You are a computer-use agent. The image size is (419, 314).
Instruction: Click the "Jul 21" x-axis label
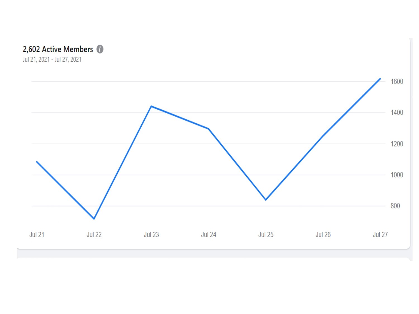pos(37,235)
